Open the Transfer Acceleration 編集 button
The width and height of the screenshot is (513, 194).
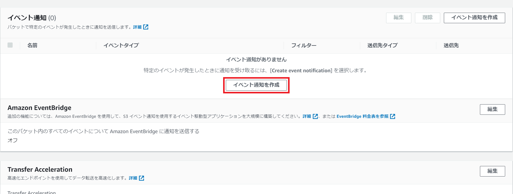coord(492,171)
